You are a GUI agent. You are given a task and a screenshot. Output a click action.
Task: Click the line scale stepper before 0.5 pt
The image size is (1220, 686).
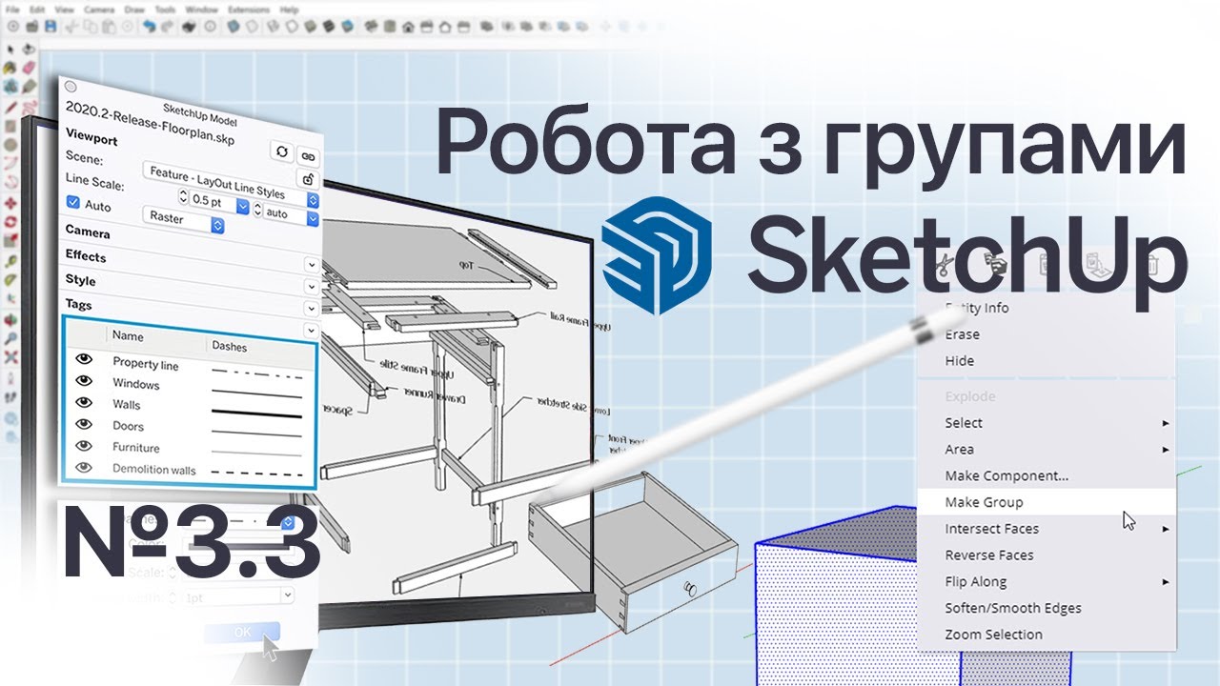183,196
